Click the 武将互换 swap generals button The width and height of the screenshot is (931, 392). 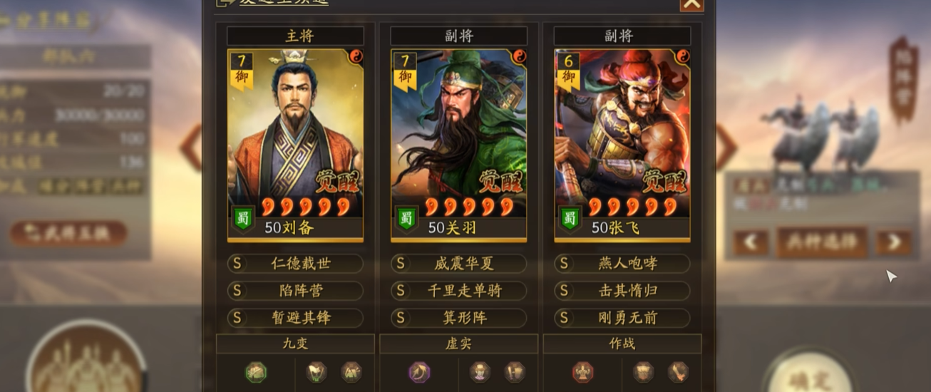coord(68,233)
